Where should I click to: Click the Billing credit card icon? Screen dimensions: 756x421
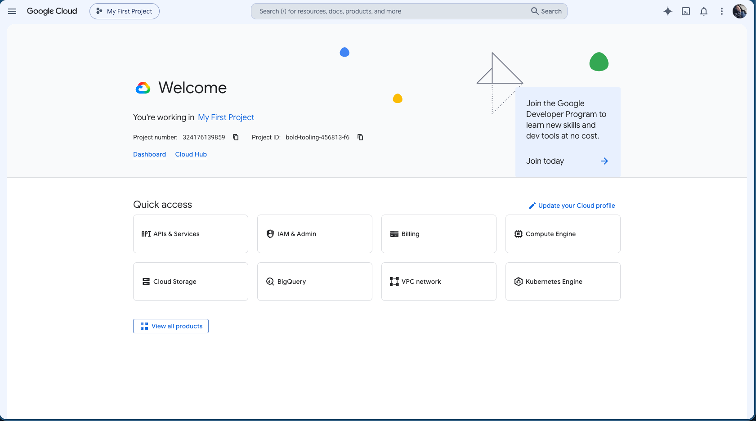[x=394, y=234]
